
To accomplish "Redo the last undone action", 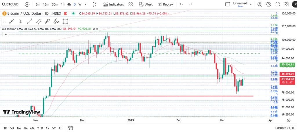I will 191,4.
